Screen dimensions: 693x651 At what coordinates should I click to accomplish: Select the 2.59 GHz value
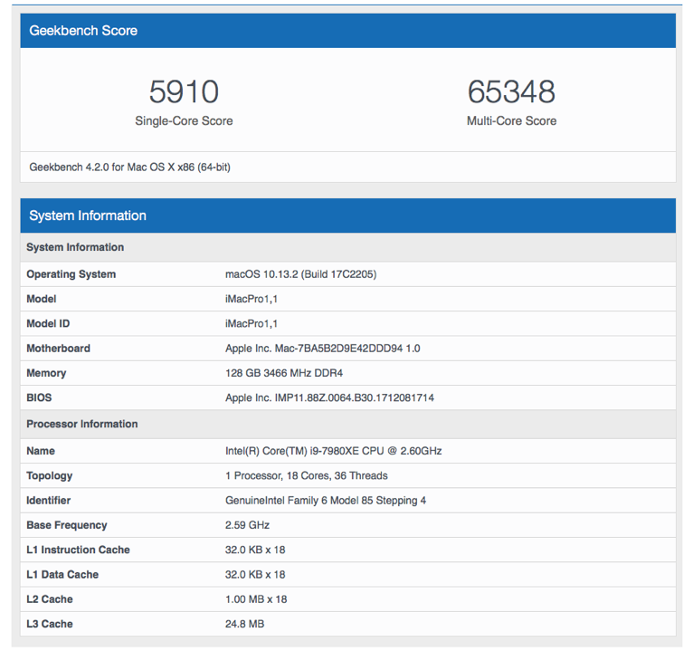coord(248,525)
